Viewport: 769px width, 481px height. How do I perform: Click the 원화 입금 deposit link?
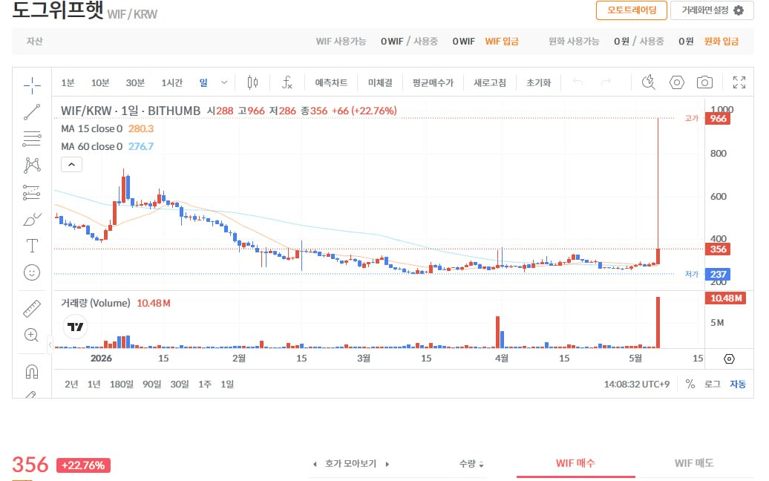721,42
